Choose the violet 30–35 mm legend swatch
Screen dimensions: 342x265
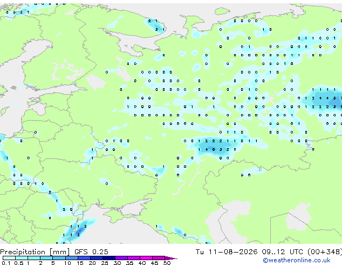pyautogui.click(x=121, y=258)
